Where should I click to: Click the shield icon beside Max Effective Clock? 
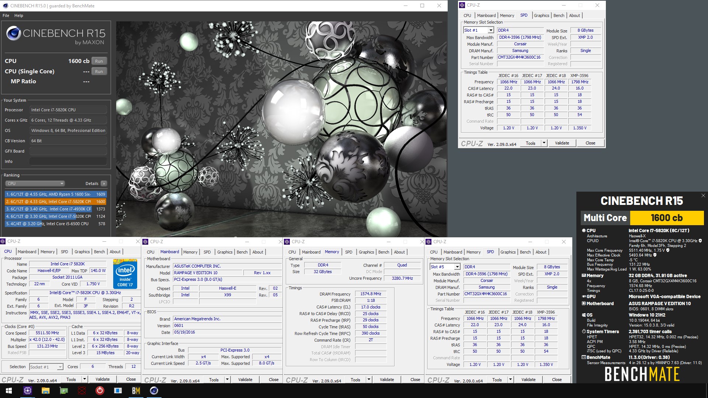click(x=655, y=255)
